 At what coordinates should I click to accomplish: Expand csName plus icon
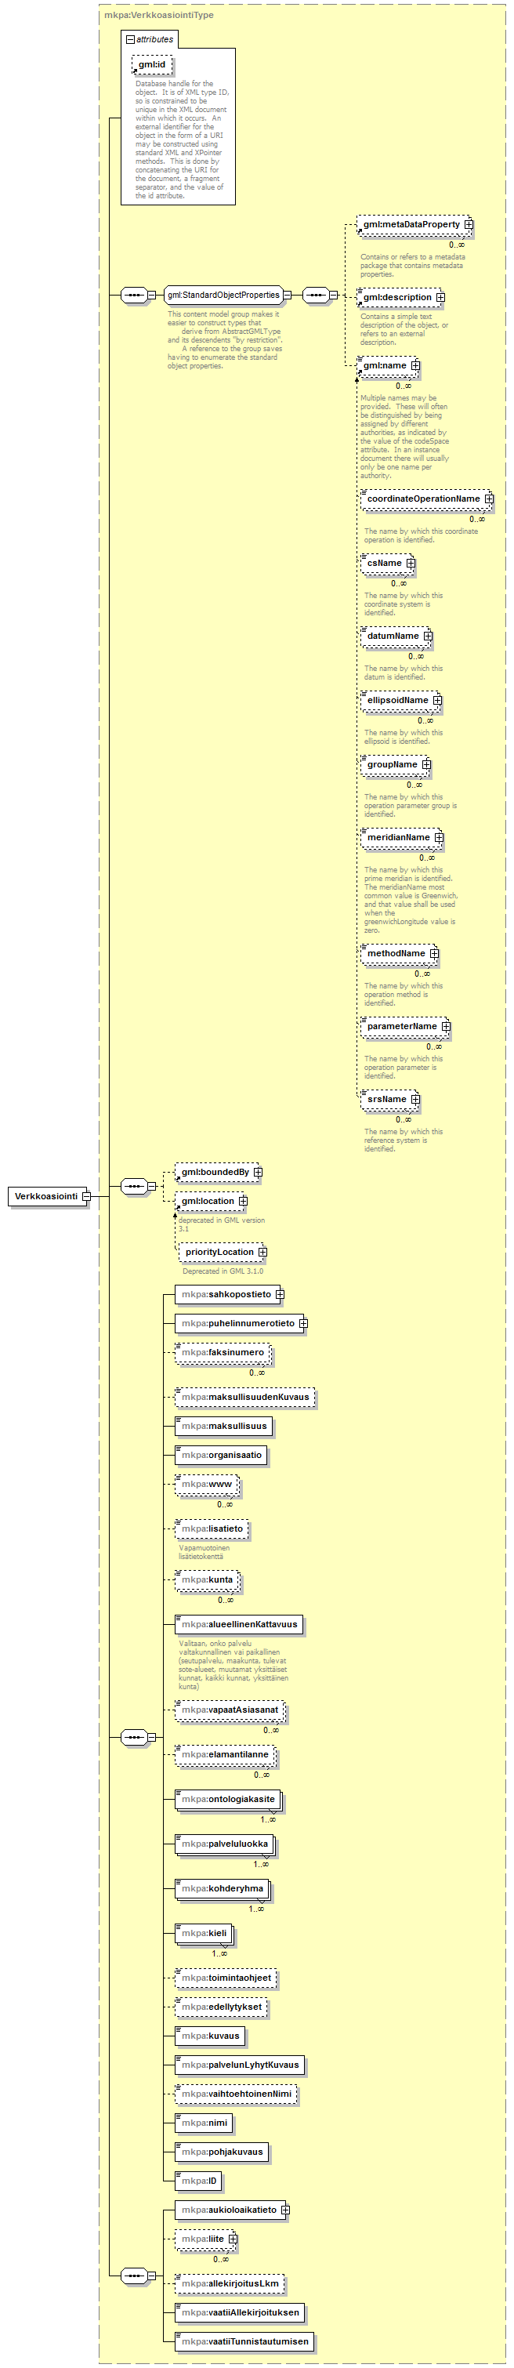pos(411,564)
